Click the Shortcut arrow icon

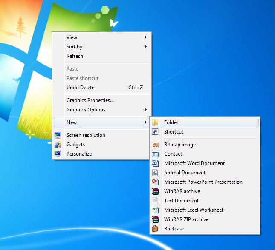tap(155, 132)
